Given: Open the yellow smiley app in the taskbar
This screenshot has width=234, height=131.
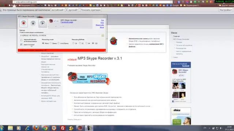Looking at the screenshot, I should click(71, 128).
